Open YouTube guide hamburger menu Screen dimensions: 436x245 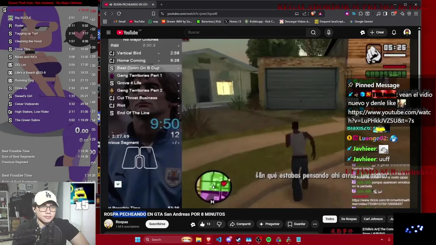[x=108, y=32]
